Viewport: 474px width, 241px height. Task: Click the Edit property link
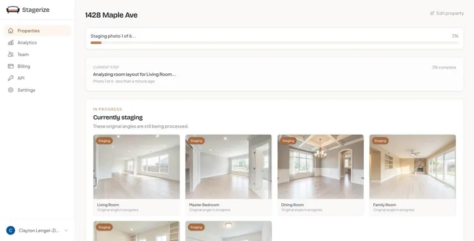pyautogui.click(x=447, y=13)
